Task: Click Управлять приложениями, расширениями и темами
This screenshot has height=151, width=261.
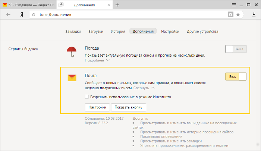Action: (184, 145)
